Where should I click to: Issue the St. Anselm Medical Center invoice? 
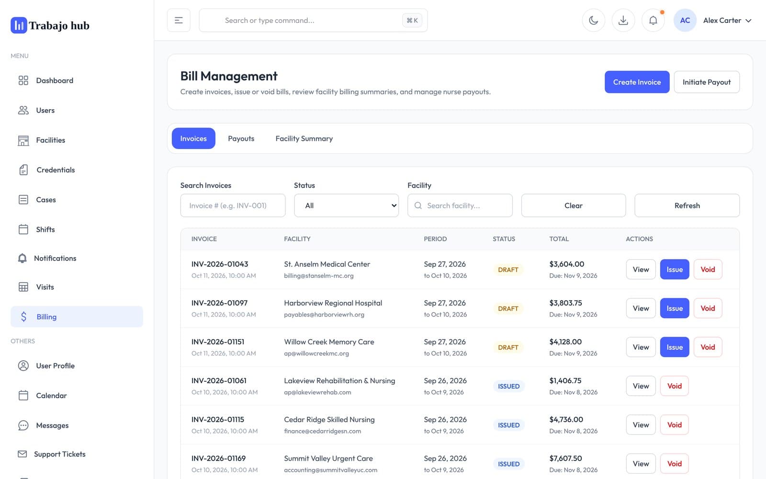pyautogui.click(x=675, y=269)
